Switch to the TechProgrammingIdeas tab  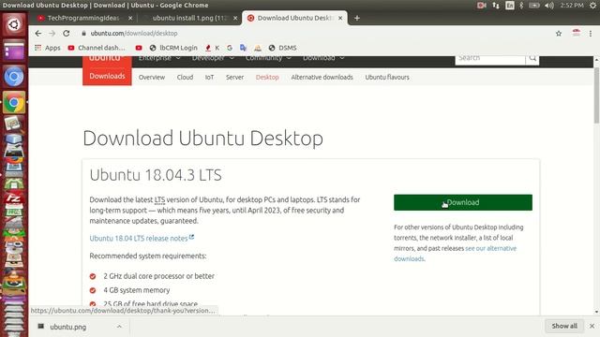pos(83,18)
